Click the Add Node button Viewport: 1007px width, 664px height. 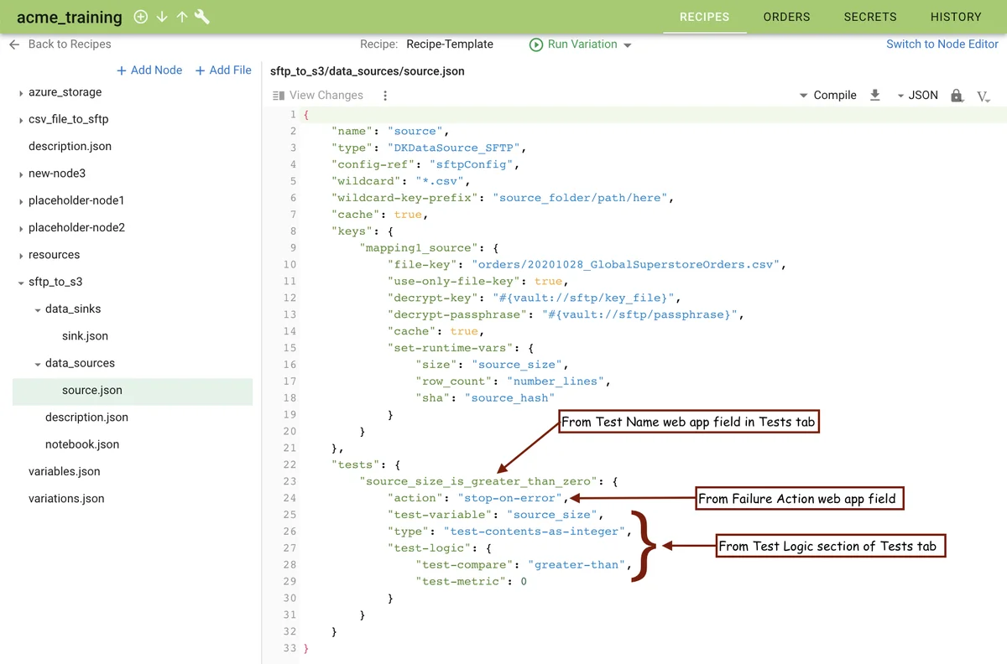tap(149, 70)
